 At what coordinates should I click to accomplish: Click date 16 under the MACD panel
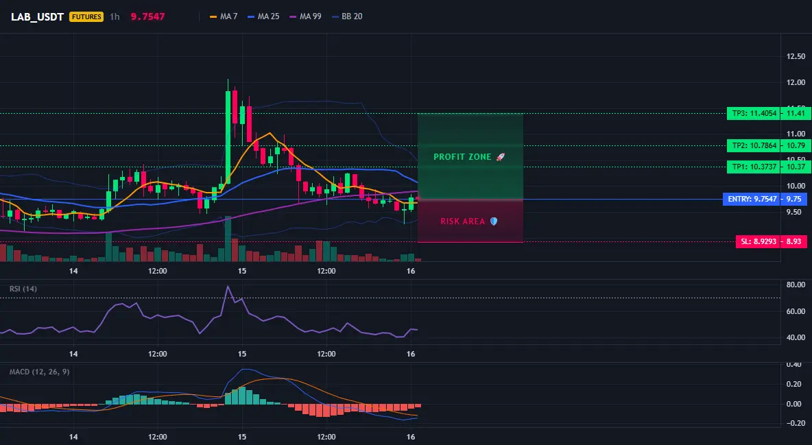411,437
